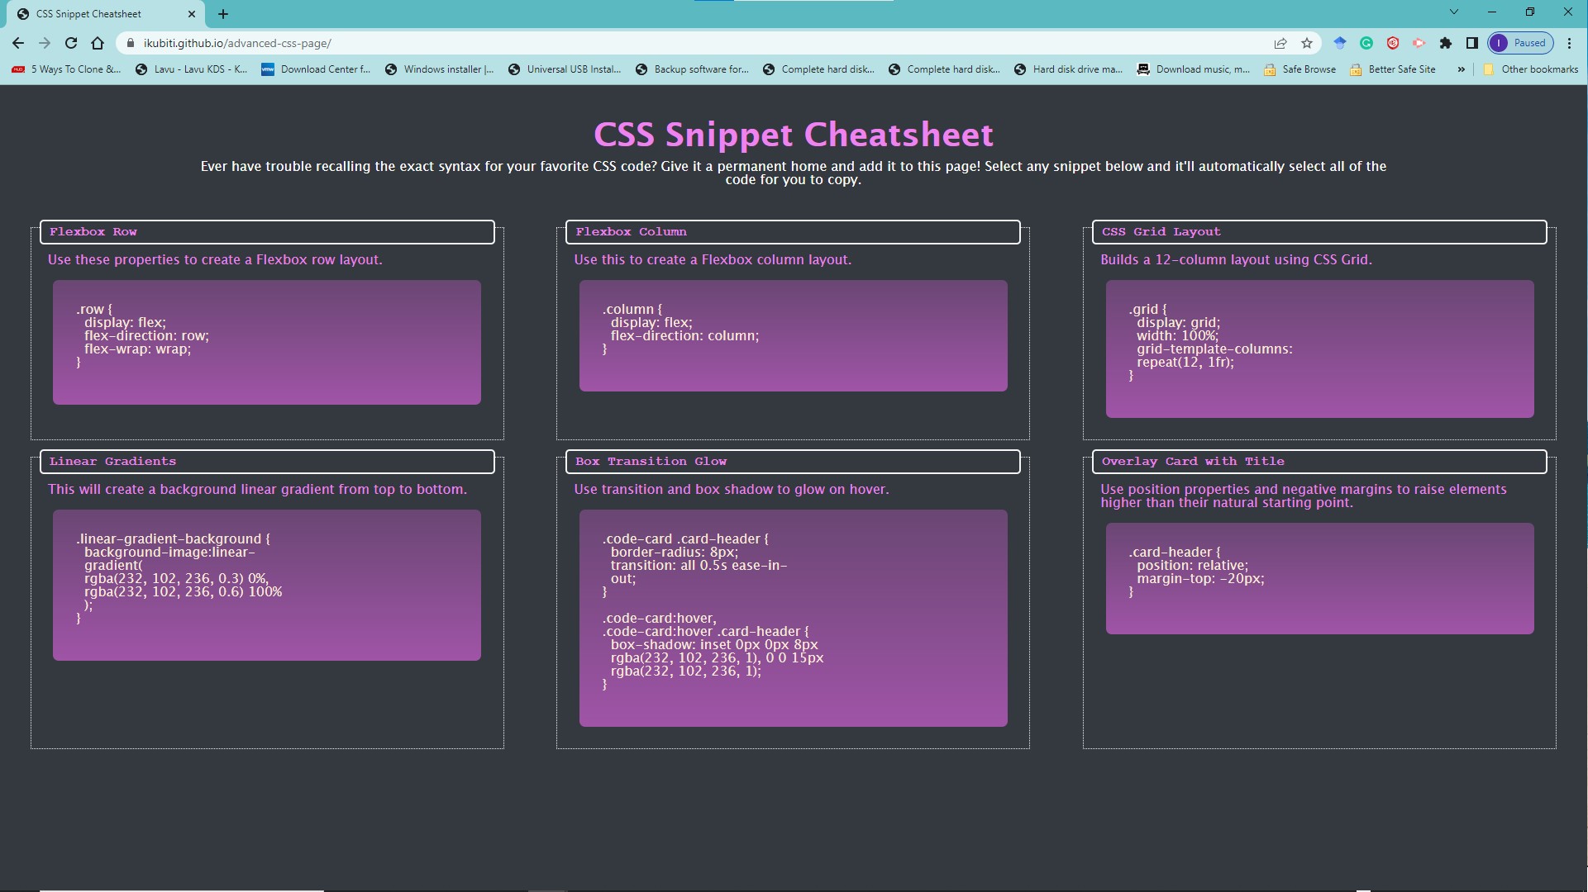Open the Download Center bookmark
The width and height of the screenshot is (1588, 892).
(x=316, y=69)
